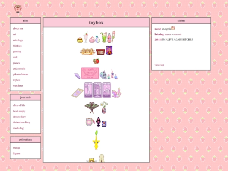Screen dimensions: 228x171
Task: Click the teapot logo in the page corner
Action: (x=18, y=9)
